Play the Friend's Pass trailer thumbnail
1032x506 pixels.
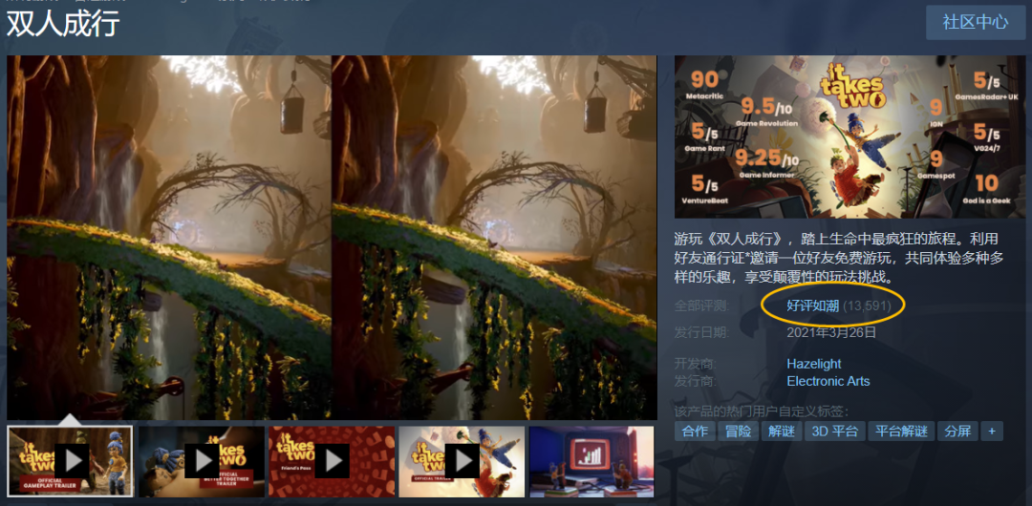[331, 461]
